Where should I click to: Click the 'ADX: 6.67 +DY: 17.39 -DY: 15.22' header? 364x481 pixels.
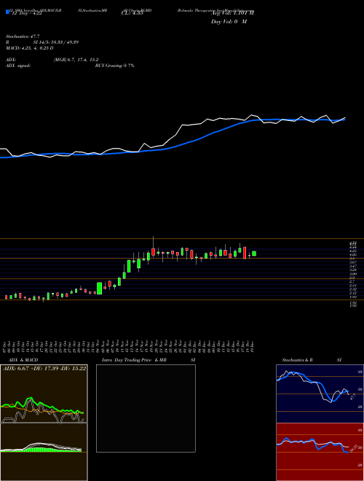44,369
